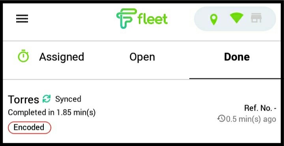The height and width of the screenshot is (146, 284).
Task: Open the Torres task entry
Action: [142, 111]
